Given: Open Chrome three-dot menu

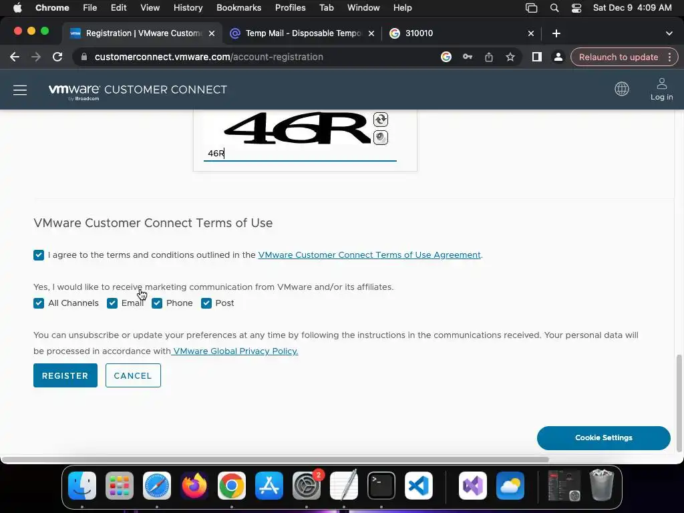Looking at the screenshot, I should click(x=669, y=57).
